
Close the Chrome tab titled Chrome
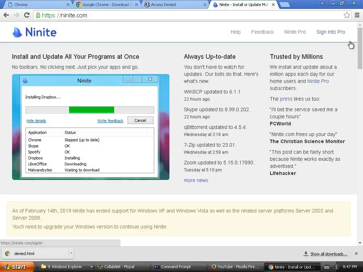point(68,5)
